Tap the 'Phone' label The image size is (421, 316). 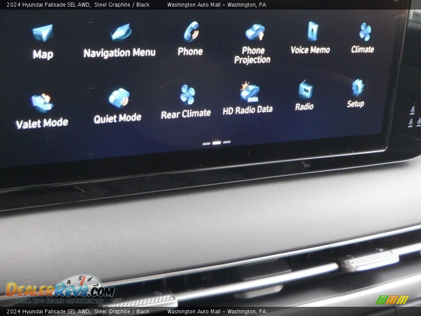(190, 51)
